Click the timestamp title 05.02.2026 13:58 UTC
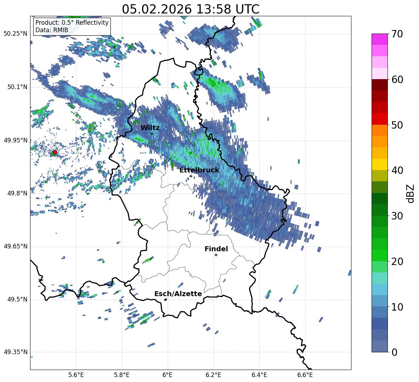Image resolution: width=419 pixels, height=382 pixels. (x=191, y=9)
